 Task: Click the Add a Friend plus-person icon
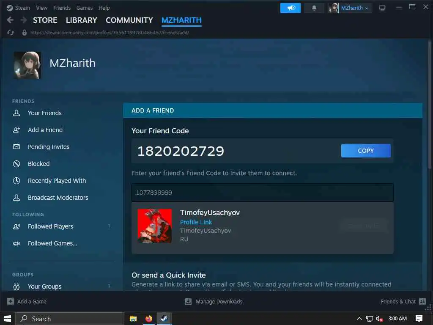click(16, 129)
